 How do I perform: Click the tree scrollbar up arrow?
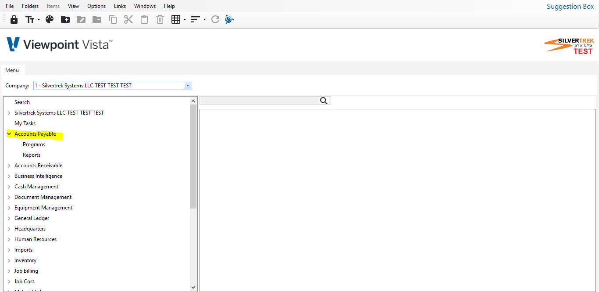(x=193, y=101)
